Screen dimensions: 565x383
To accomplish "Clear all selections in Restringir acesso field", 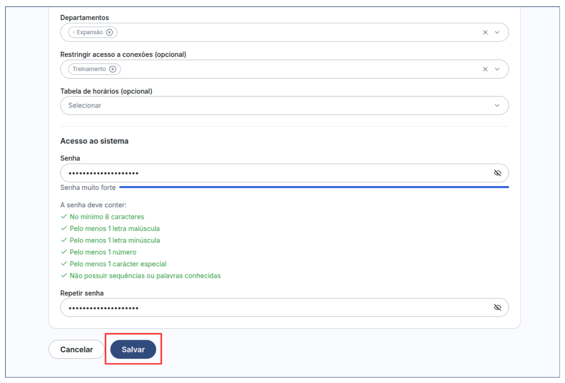I will [x=485, y=69].
